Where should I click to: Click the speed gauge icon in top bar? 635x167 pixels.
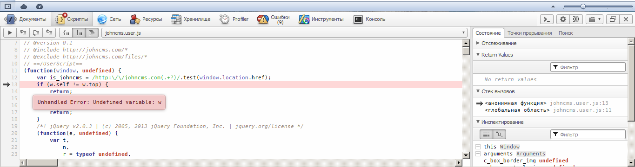40,6
